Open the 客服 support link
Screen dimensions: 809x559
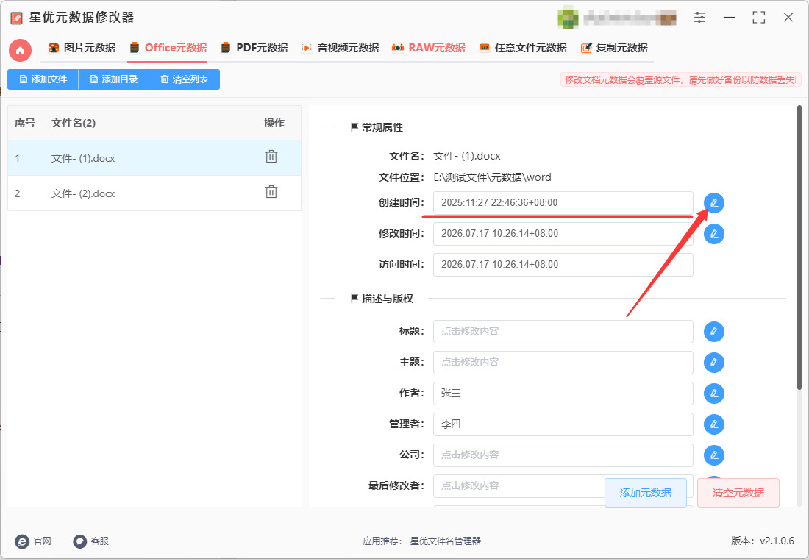point(91,541)
